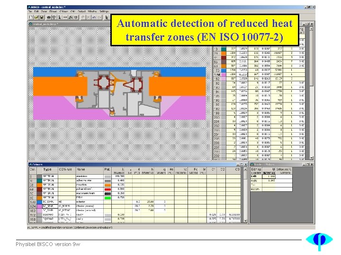Open the Edit menu
341x255 pixels.
[x=36, y=11]
